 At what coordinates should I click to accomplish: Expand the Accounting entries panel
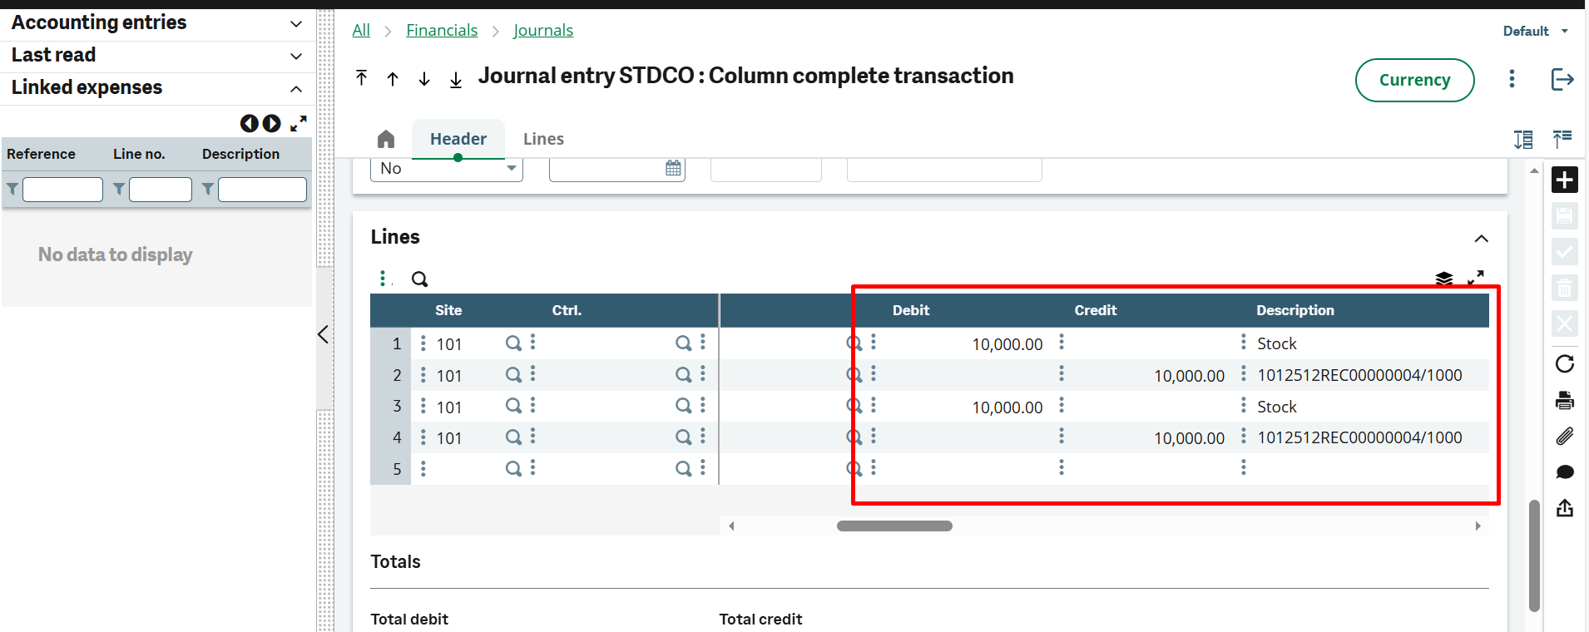[x=295, y=23]
